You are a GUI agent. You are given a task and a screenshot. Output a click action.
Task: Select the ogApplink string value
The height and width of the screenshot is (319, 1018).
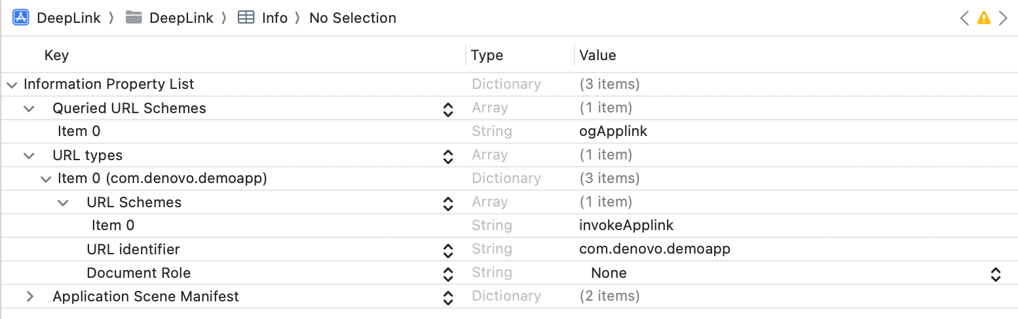pos(613,131)
